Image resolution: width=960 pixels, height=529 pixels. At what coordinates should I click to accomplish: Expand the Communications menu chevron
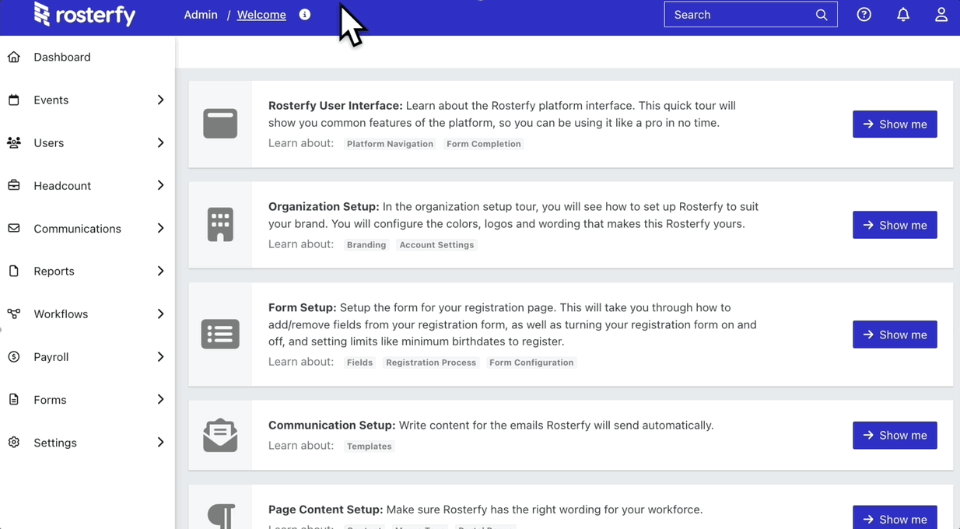tap(160, 228)
